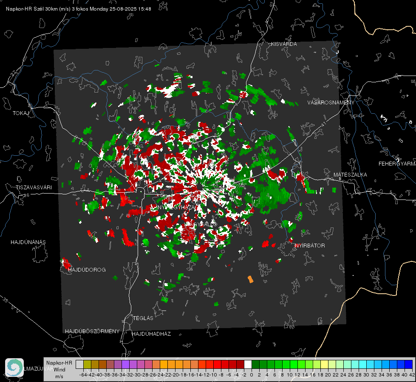Select the NYÍREGYHÁZA city label
416x382 pixels.
(x=176, y=207)
